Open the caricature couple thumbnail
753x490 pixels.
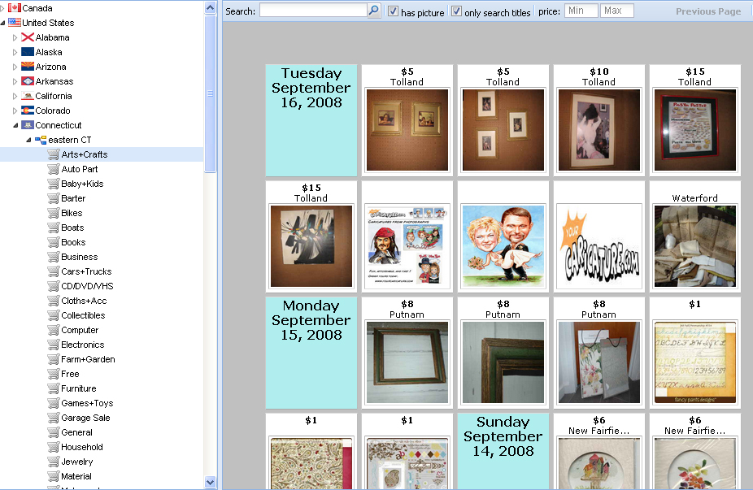pyautogui.click(x=503, y=245)
